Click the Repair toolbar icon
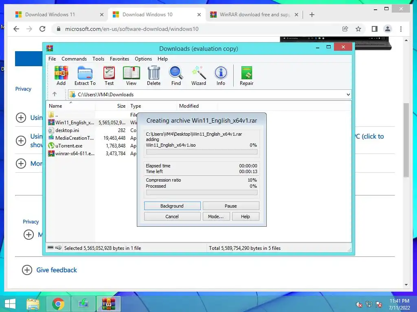 coord(246,76)
